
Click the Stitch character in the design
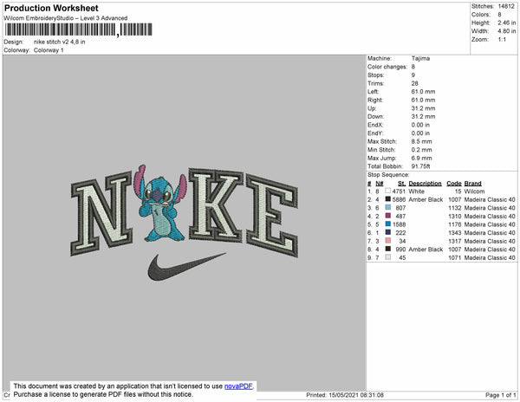click(160, 204)
